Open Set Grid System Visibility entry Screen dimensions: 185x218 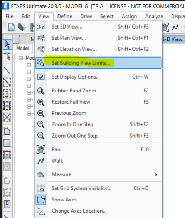click(99, 188)
